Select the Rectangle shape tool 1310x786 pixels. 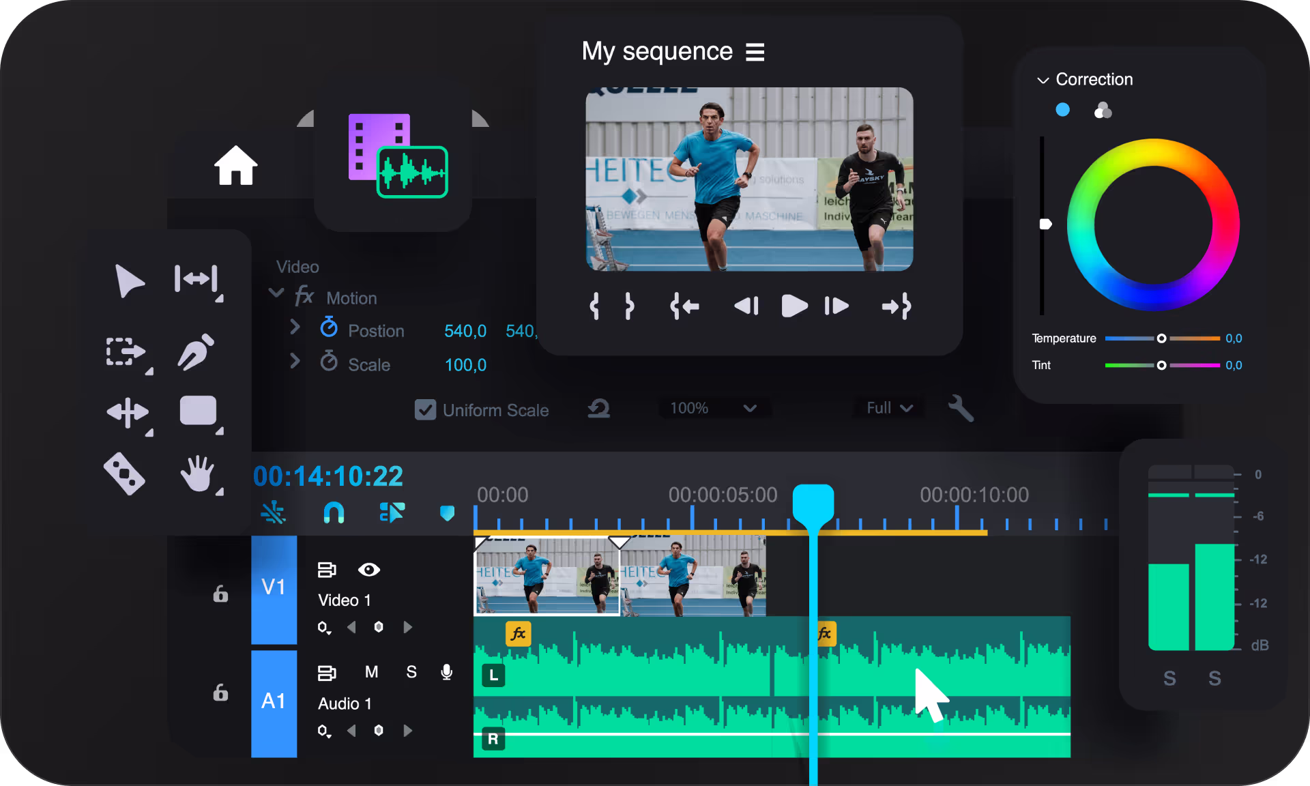(198, 411)
